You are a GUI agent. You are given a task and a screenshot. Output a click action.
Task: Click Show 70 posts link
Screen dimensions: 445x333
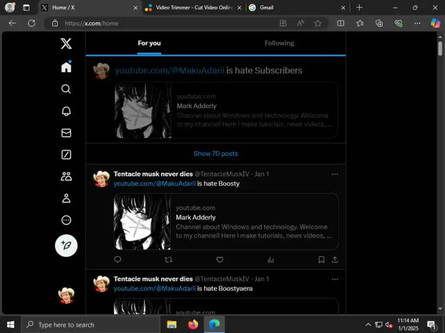[x=216, y=154]
